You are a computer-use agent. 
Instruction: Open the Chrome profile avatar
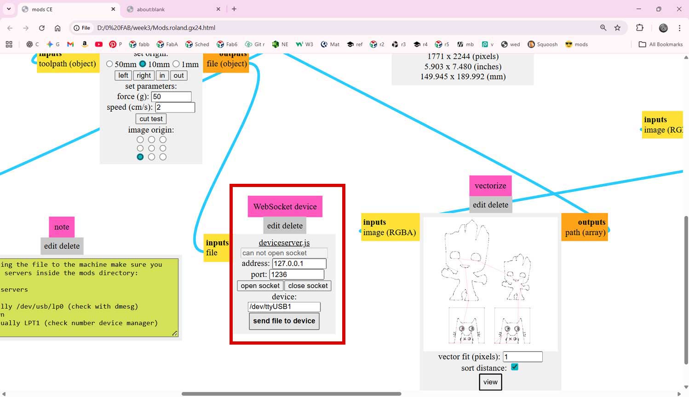coord(663,28)
